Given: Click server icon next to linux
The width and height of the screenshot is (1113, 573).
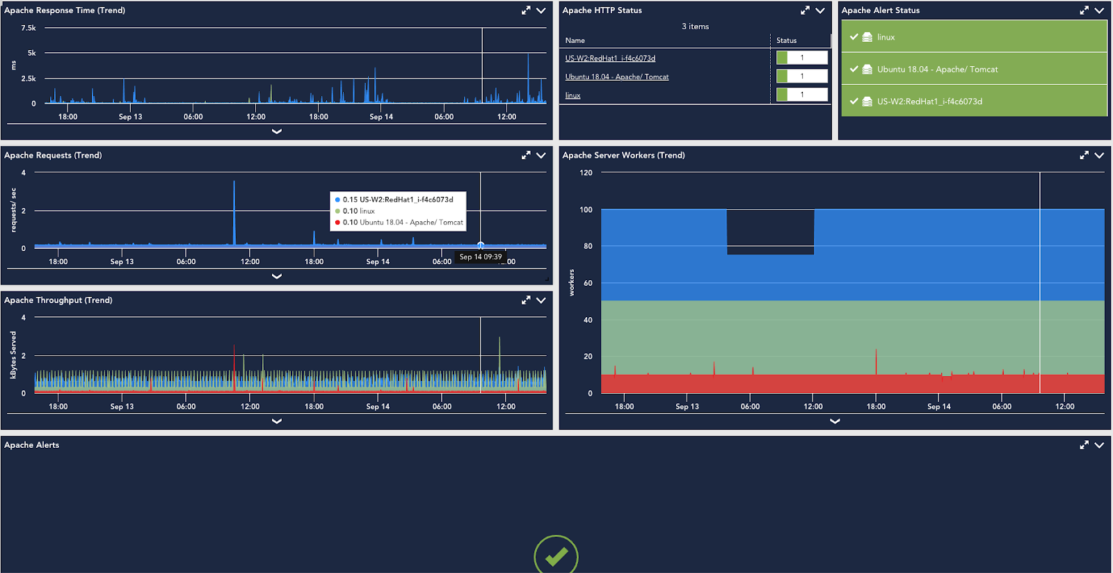Looking at the screenshot, I should pos(867,37).
